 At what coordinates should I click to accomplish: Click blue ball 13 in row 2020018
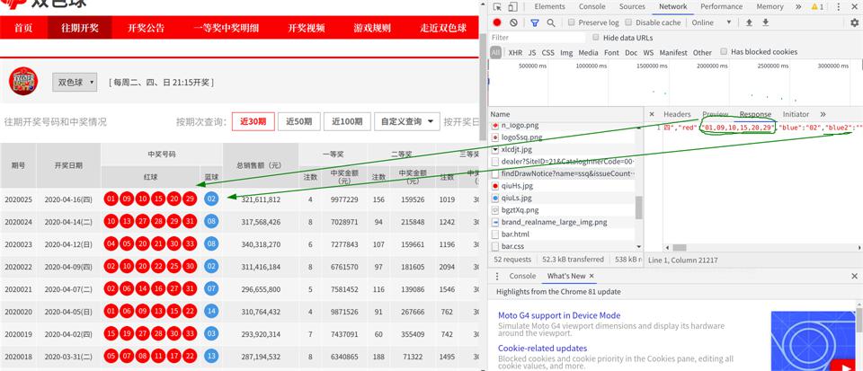(x=211, y=357)
